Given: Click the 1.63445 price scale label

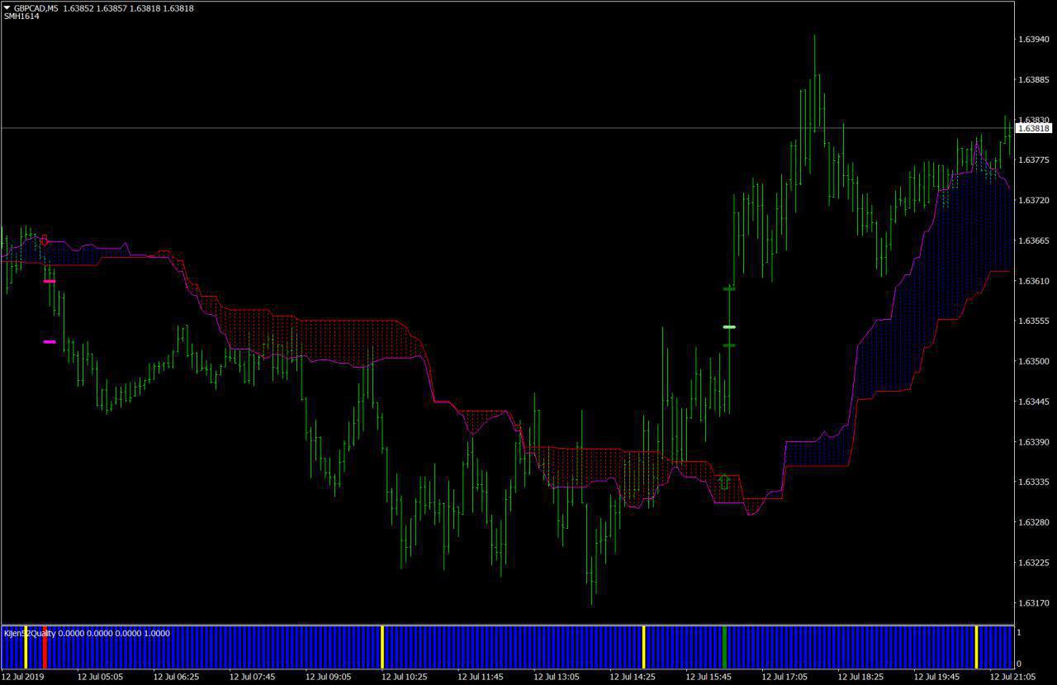Looking at the screenshot, I should [x=1034, y=402].
